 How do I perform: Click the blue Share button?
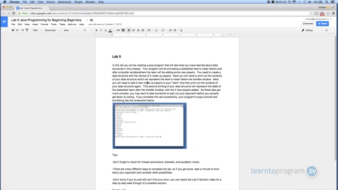323,24
